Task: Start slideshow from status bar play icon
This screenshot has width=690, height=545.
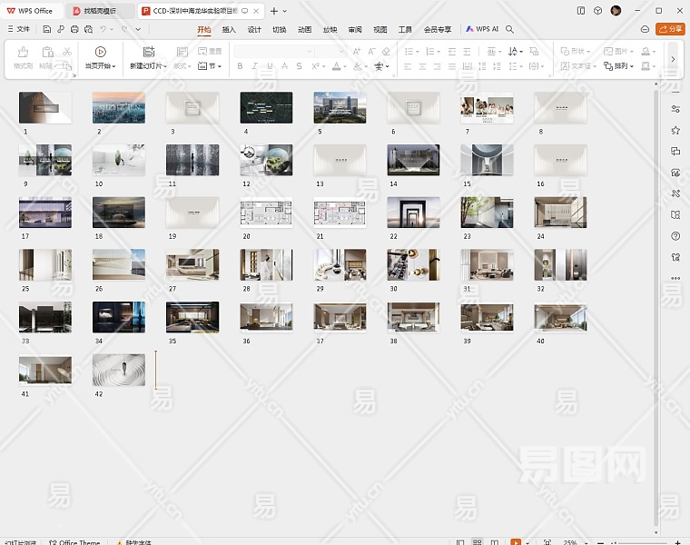Action: [x=516, y=542]
